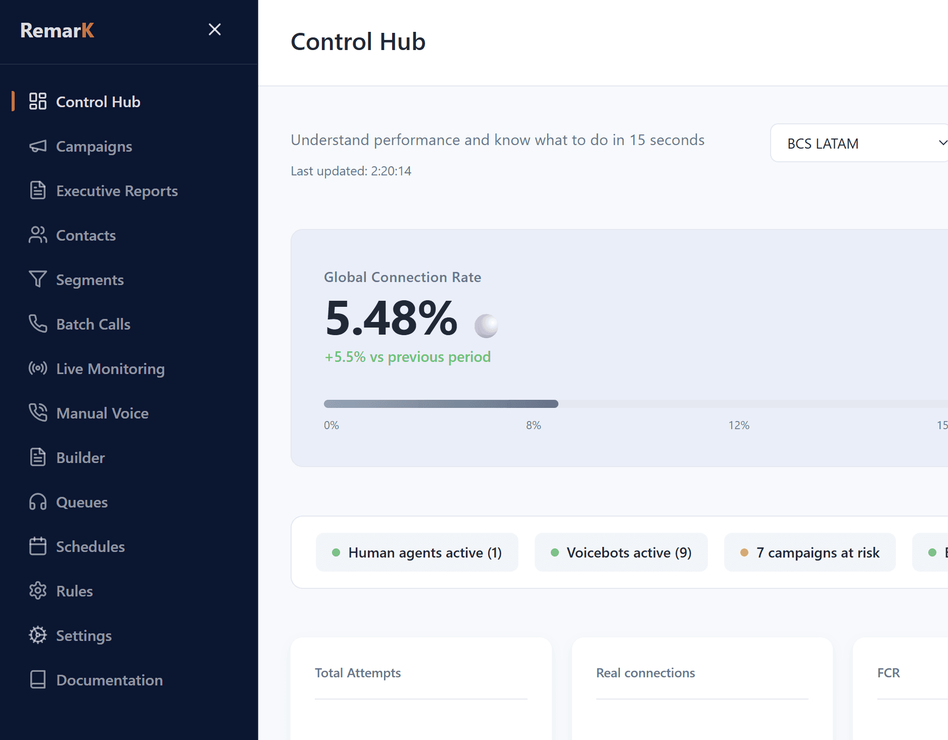The height and width of the screenshot is (740, 948).
Task: Click the 8% scale label
Action: point(533,425)
